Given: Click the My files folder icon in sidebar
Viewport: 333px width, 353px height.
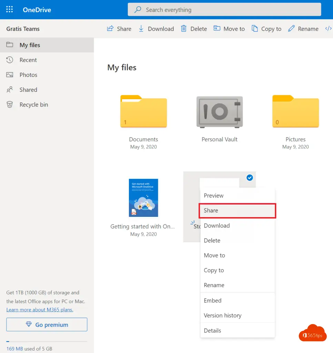Looking at the screenshot, I should coord(10,44).
